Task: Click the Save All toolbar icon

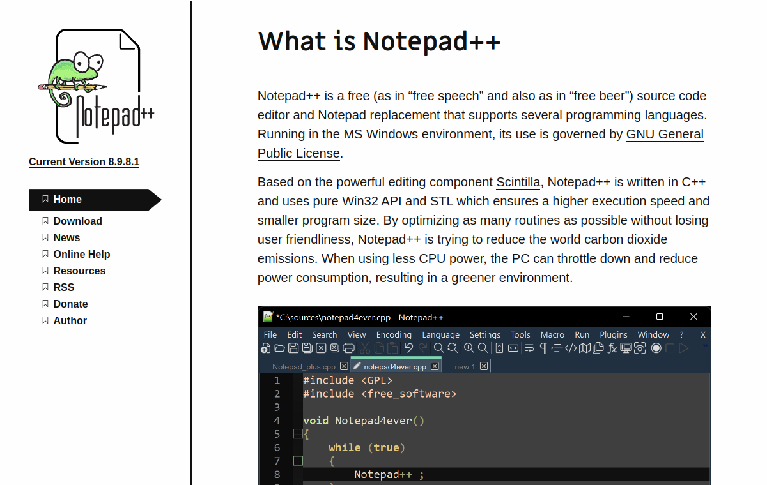Action: [307, 348]
